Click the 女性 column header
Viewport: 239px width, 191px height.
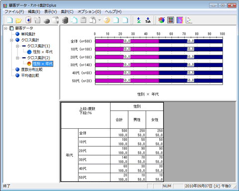155,120
